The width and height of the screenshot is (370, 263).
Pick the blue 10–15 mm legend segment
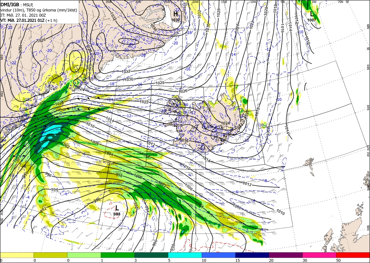point(219,255)
